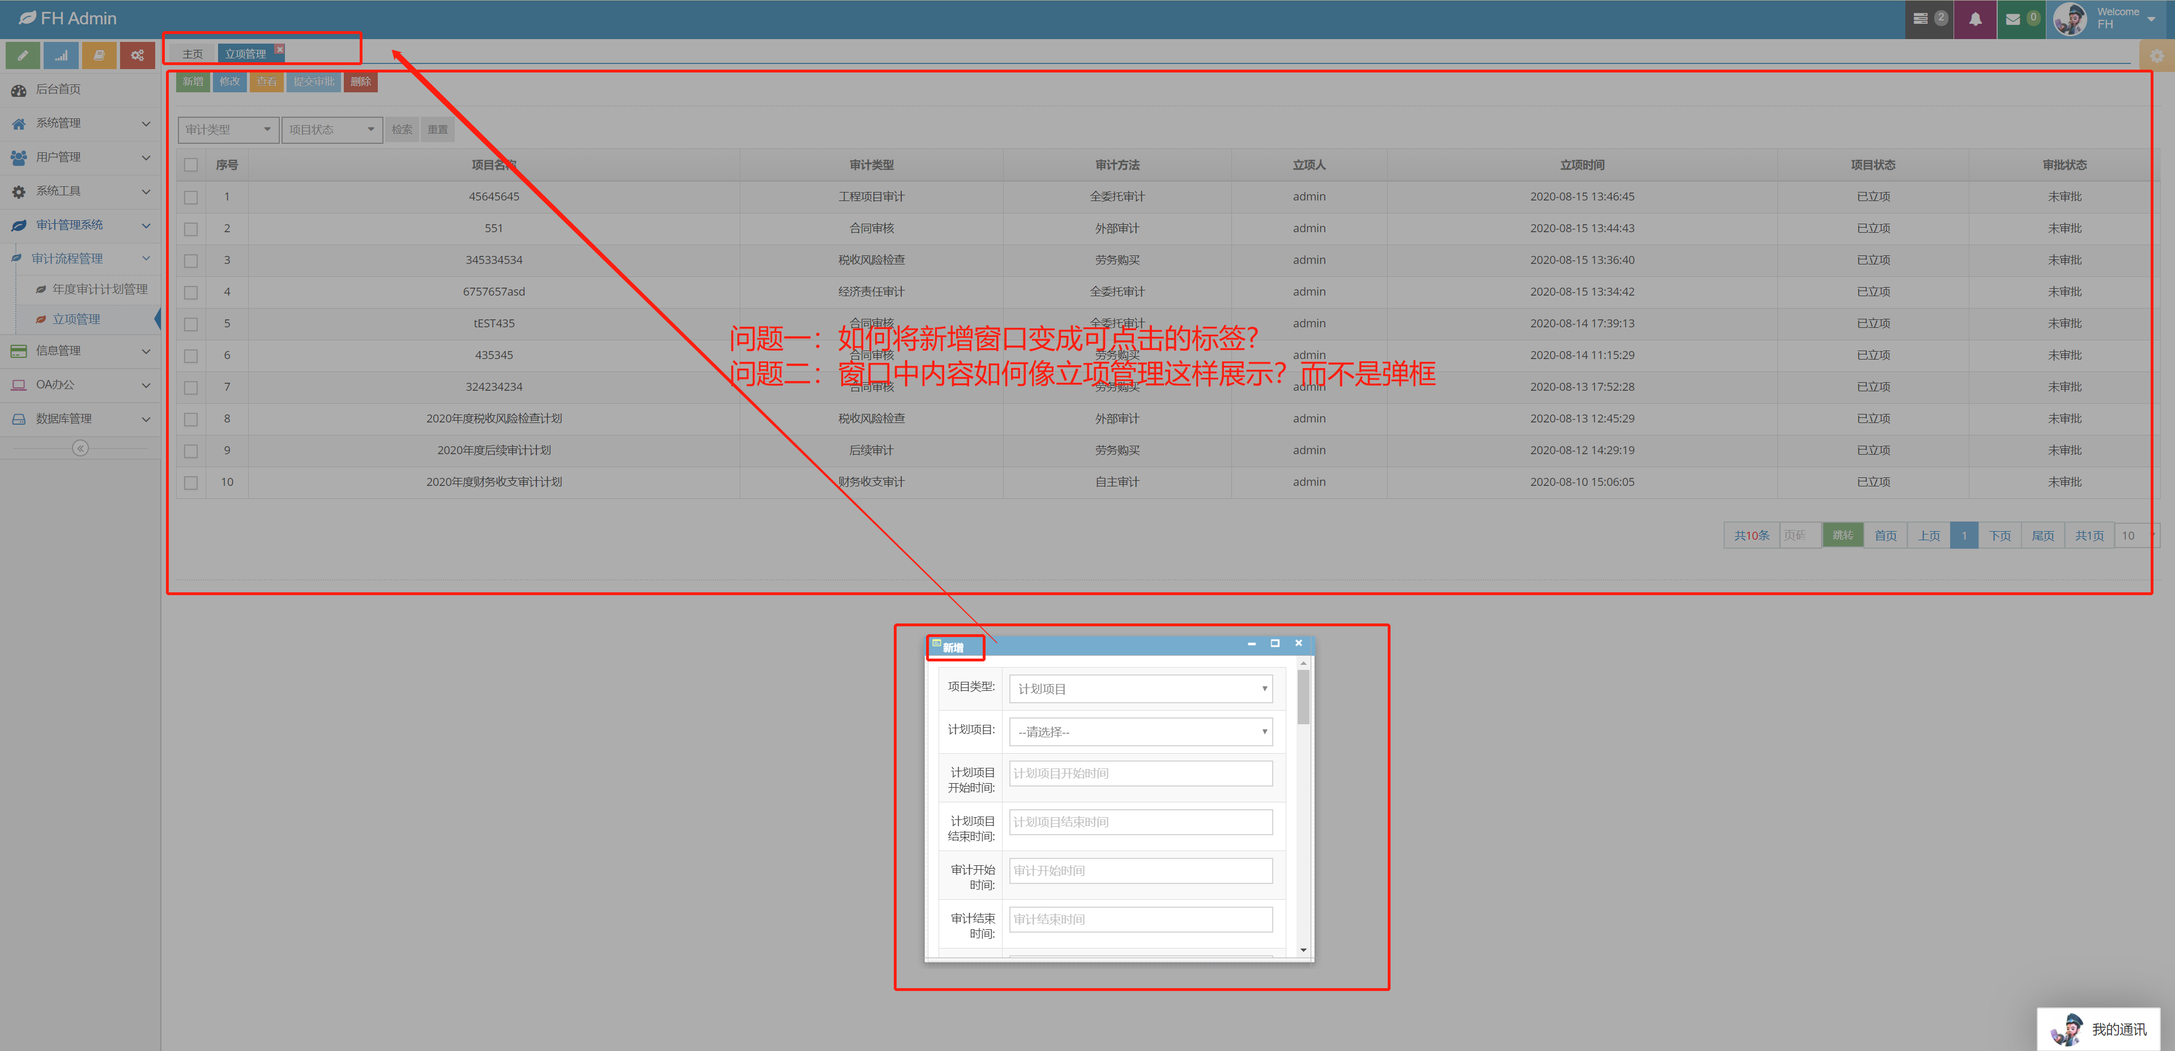The width and height of the screenshot is (2175, 1051).
Task: Click the 审计开始时间 input field
Action: pos(1141,870)
